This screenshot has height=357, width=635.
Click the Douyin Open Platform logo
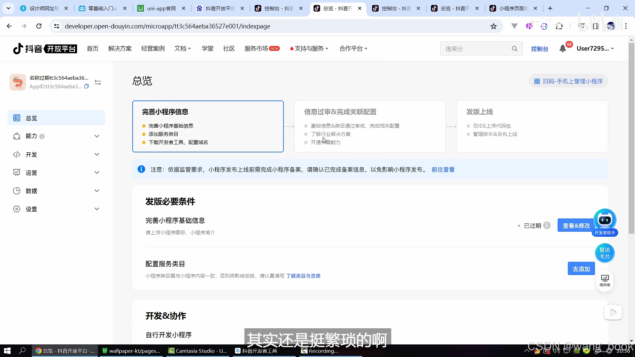45,49
